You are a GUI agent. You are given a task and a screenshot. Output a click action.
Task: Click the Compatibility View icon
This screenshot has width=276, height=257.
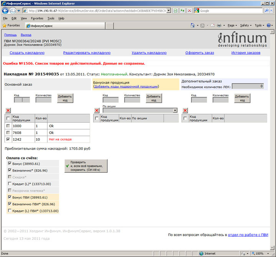coord(176,11)
